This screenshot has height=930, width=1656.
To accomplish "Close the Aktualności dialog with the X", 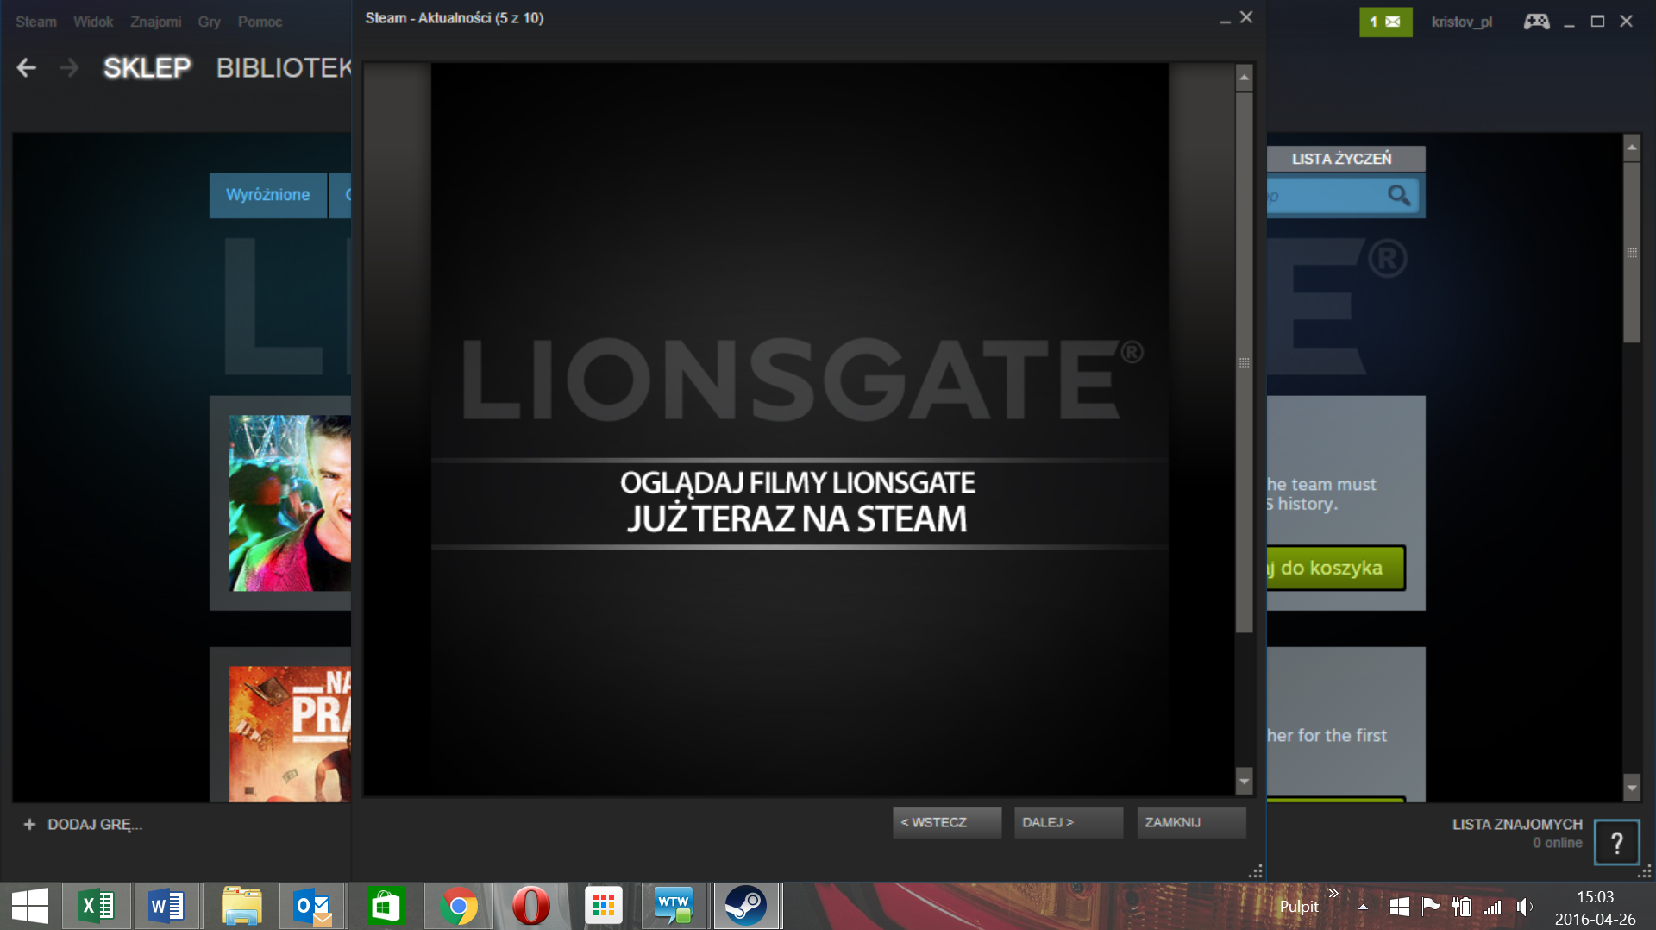I will [1246, 17].
